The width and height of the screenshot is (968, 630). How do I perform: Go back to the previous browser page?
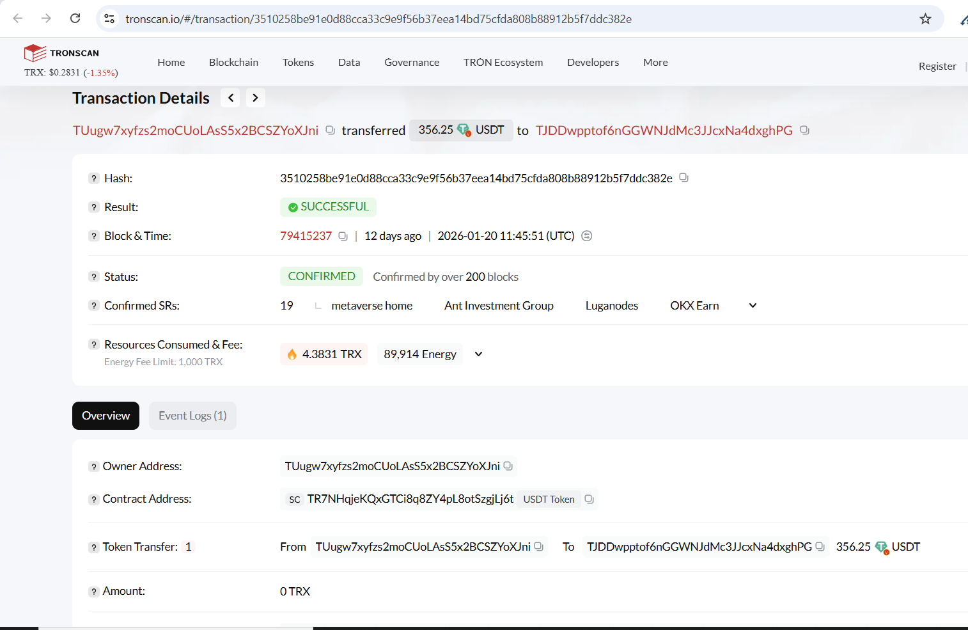(x=18, y=19)
